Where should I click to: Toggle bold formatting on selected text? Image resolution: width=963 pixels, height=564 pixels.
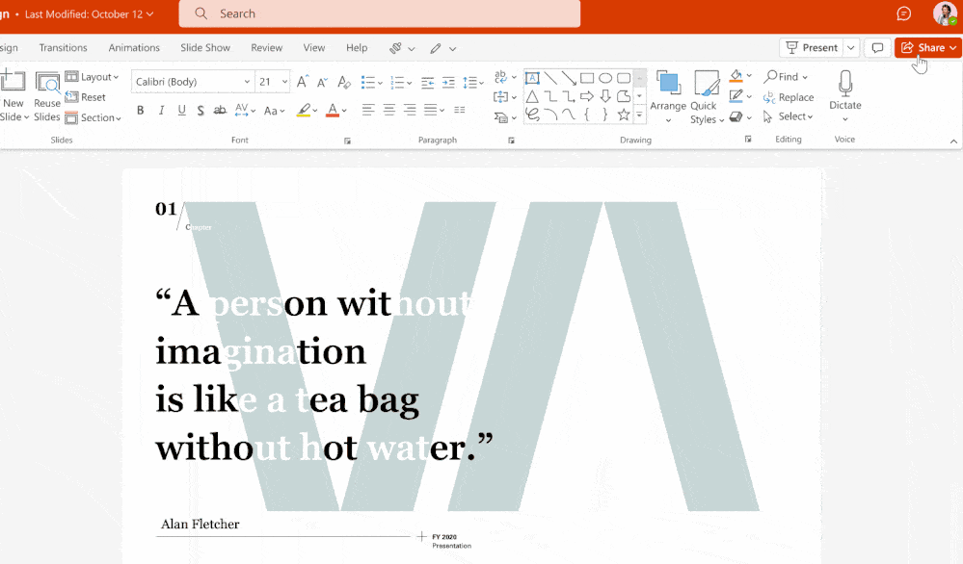pyautogui.click(x=140, y=111)
